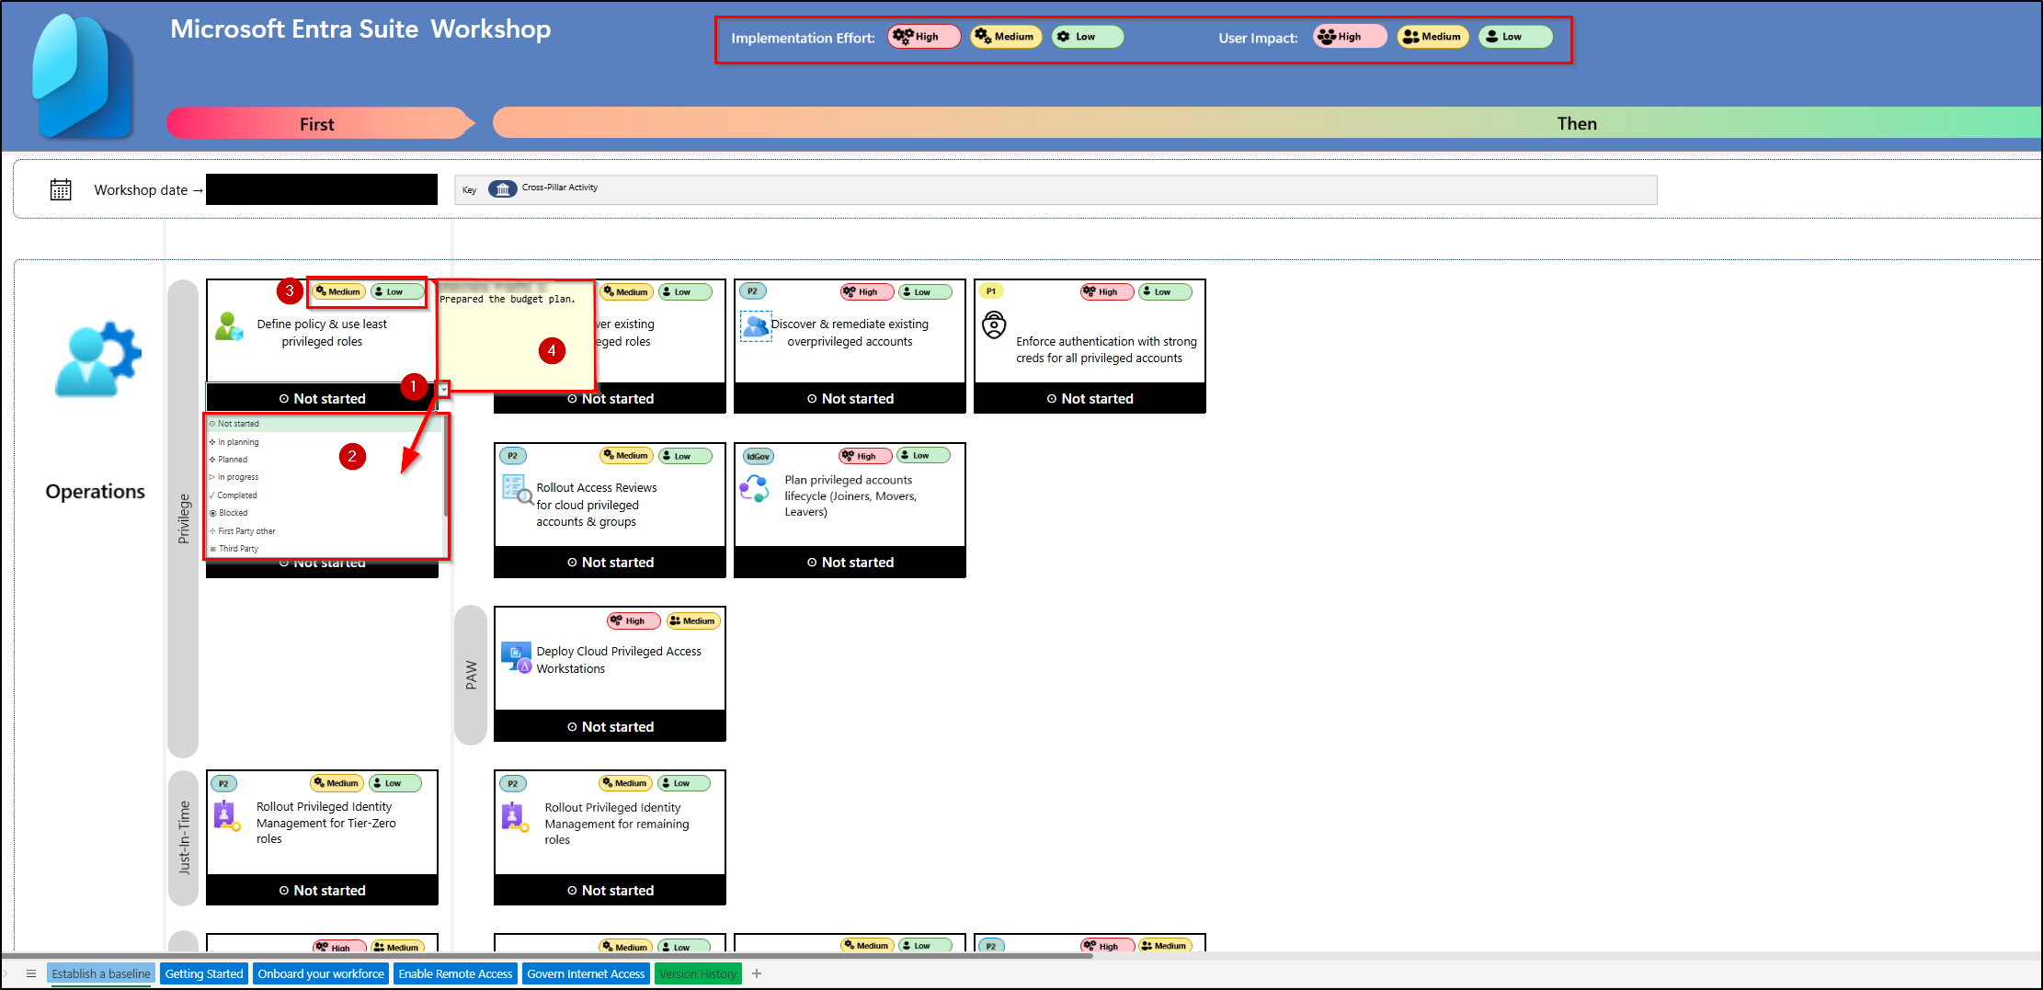The height and width of the screenshot is (990, 2043).
Task: Open the status cell under Enforce authentication card
Action: pyautogui.click(x=1090, y=398)
